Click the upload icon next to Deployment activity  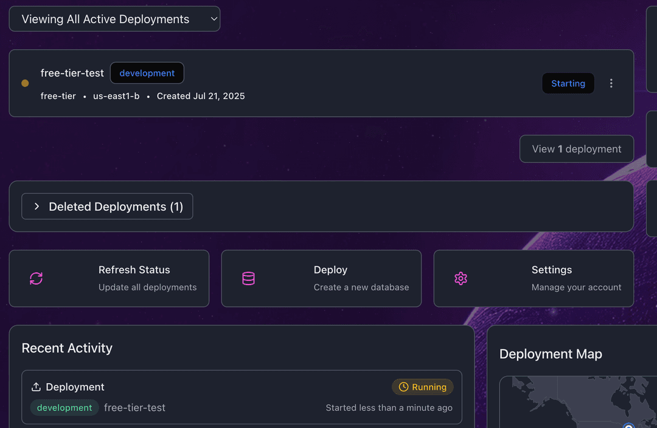click(x=35, y=386)
